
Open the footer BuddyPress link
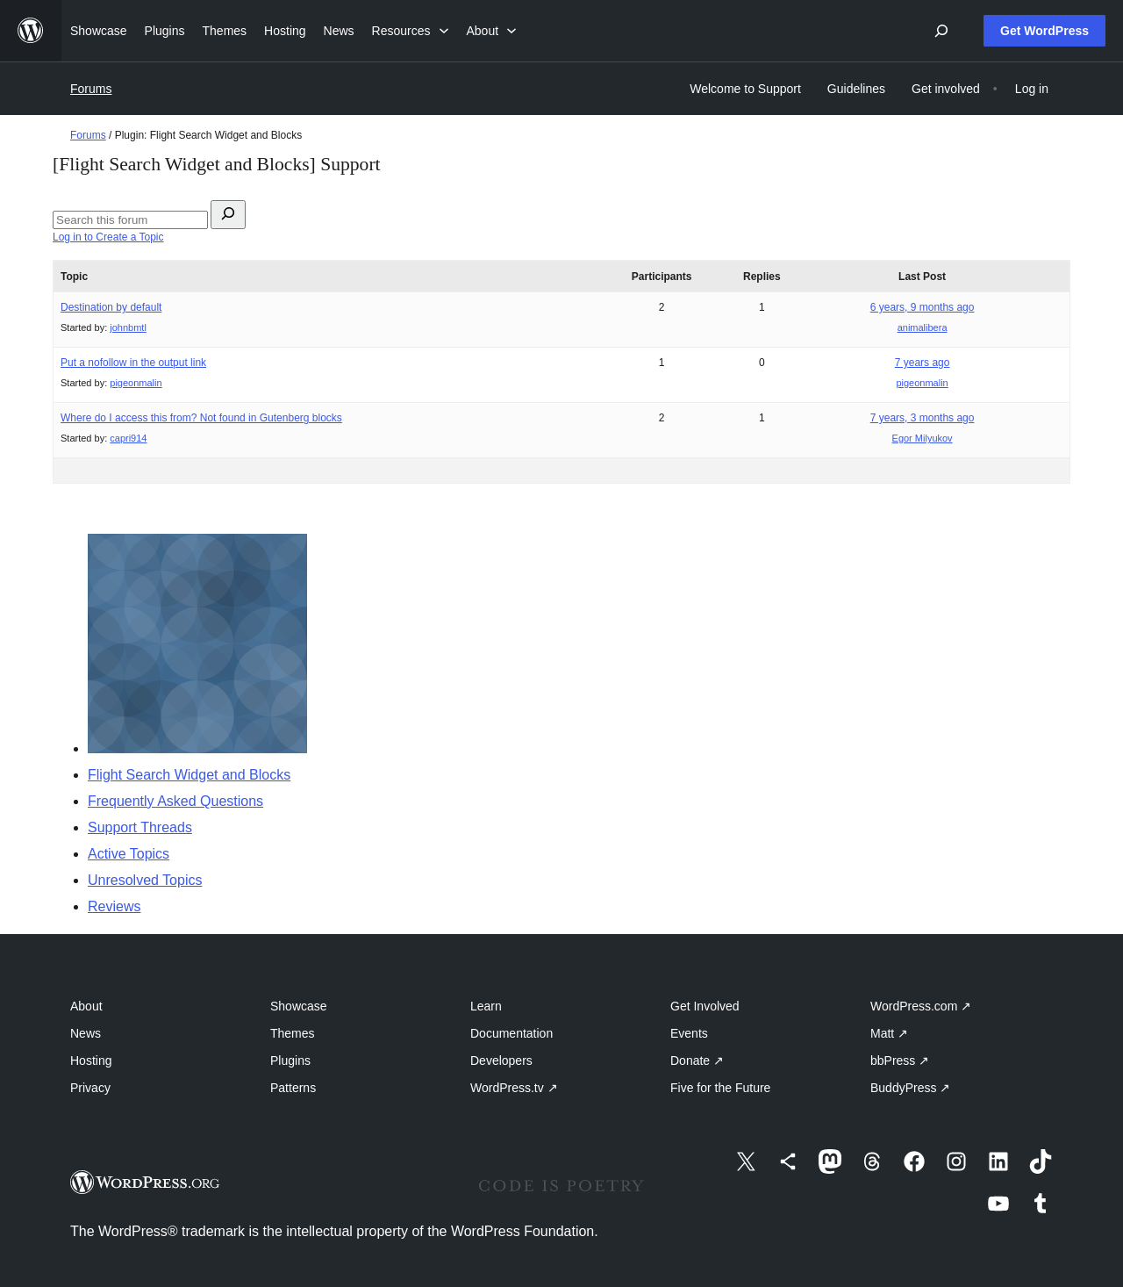tap(910, 1088)
